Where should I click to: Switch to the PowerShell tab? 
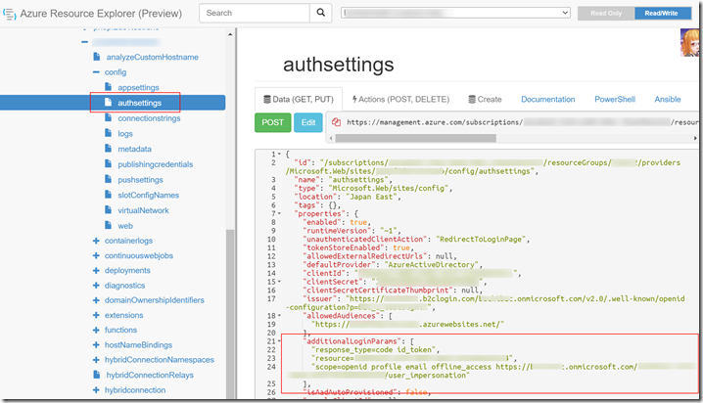[x=614, y=99]
